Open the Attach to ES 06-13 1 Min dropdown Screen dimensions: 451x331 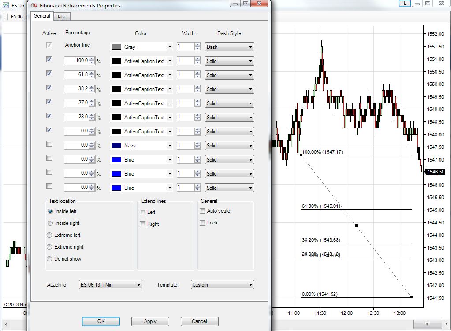click(111, 284)
